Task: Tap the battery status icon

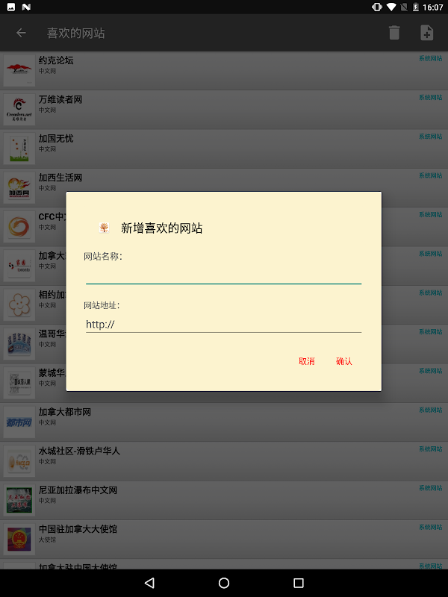Action: [x=416, y=7]
